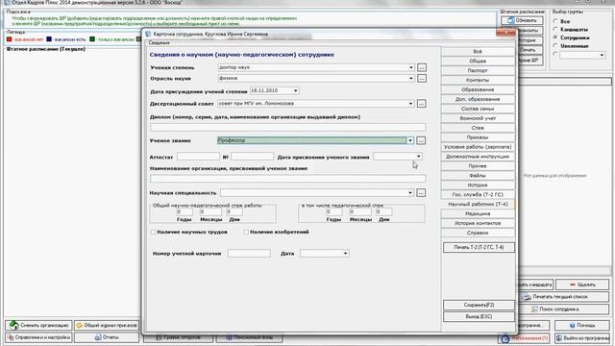Switch to the Паспорт section tab

[478, 70]
